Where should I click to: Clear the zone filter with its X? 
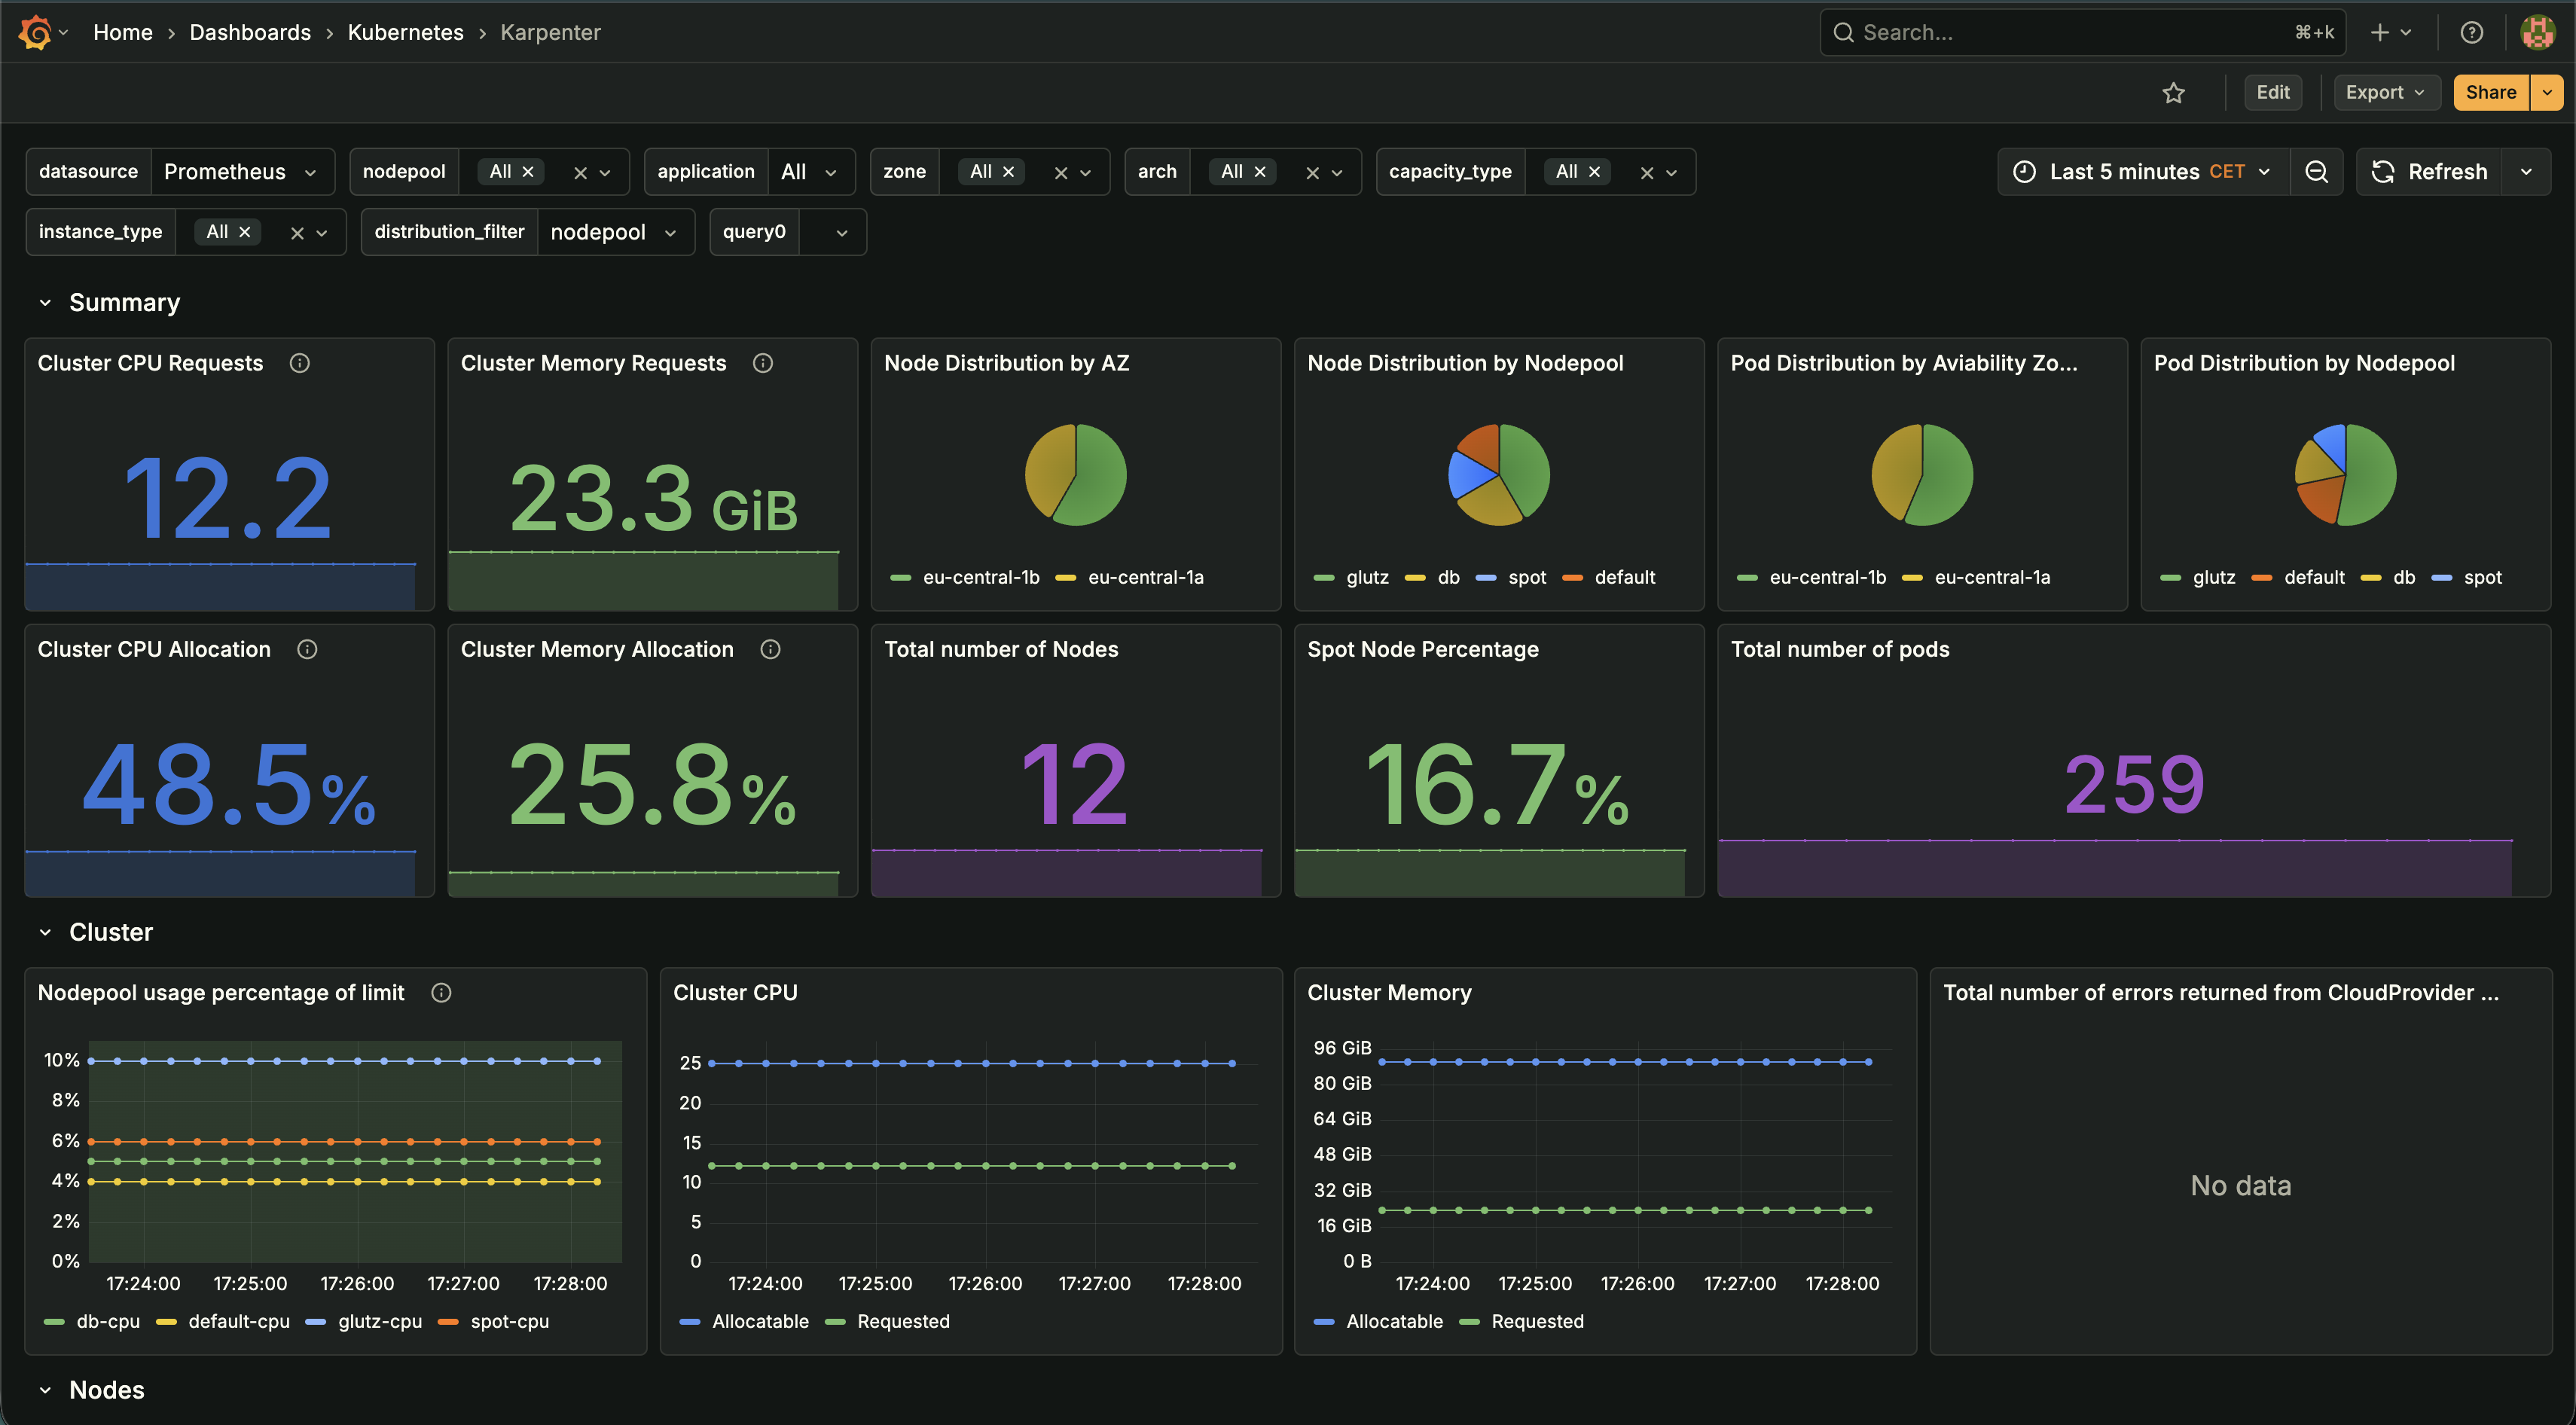click(x=1060, y=171)
